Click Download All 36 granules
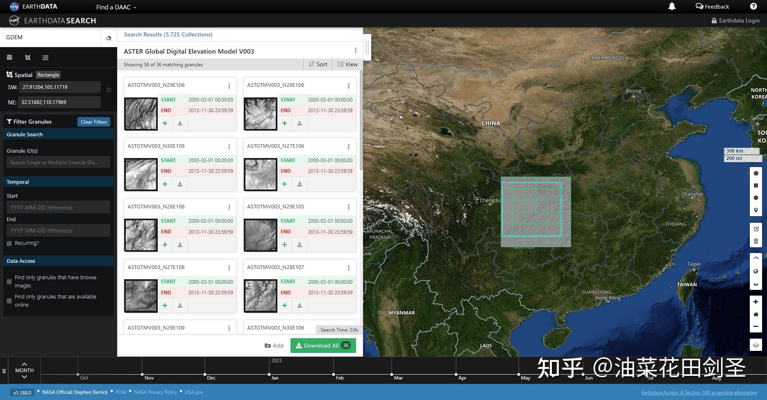The width and height of the screenshot is (767, 400). pos(323,346)
